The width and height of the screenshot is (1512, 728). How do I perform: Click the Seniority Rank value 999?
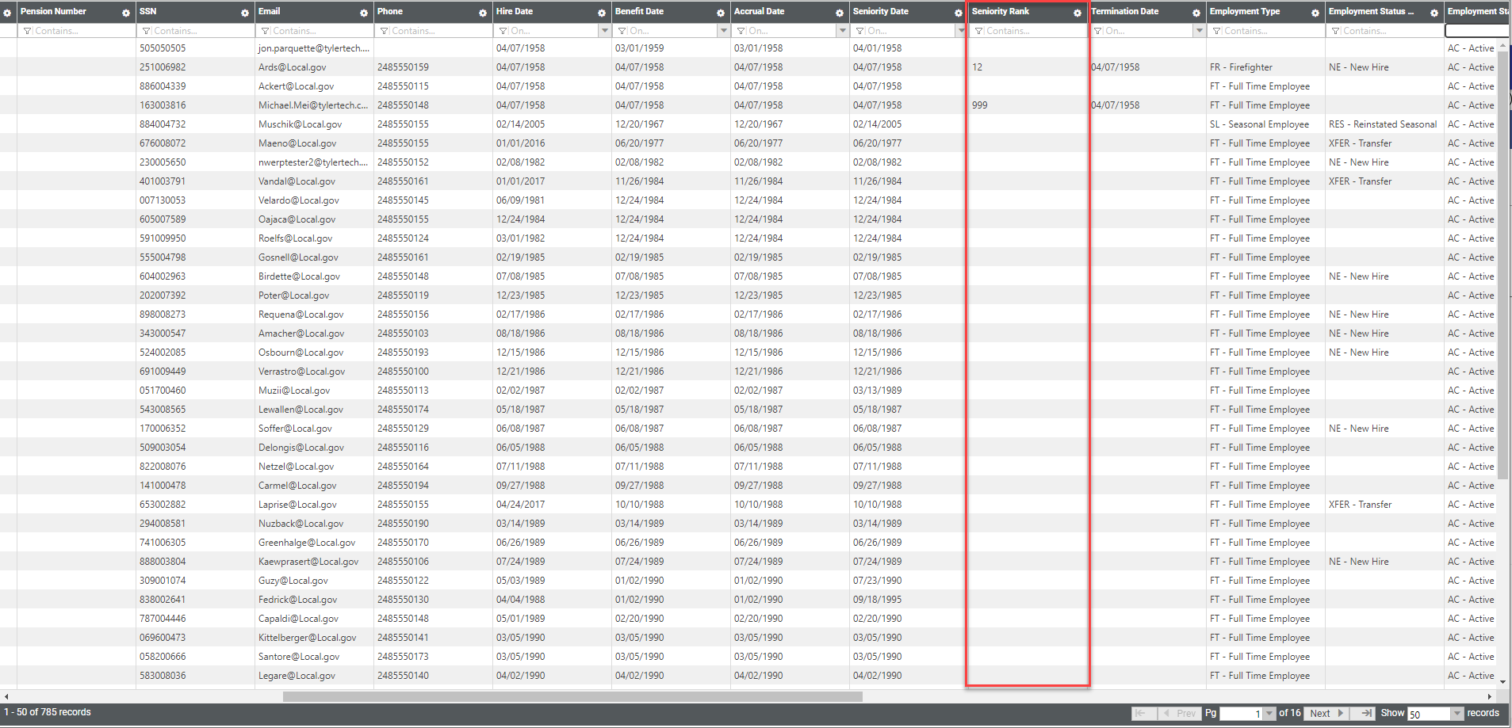pos(980,105)
